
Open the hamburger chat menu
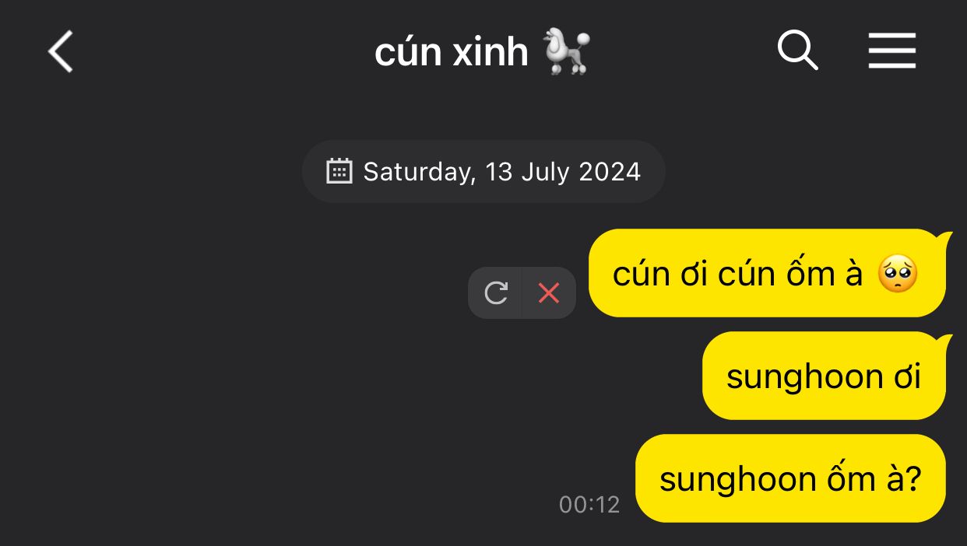point(892,51)
